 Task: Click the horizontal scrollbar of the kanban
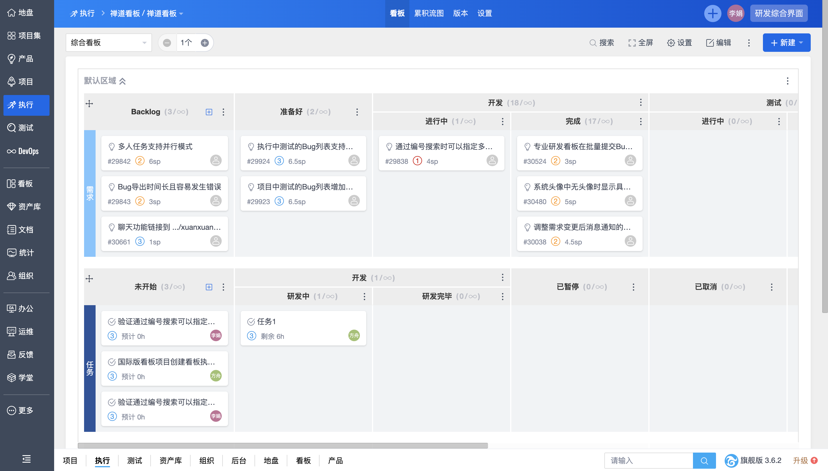[x=283, y=446]
